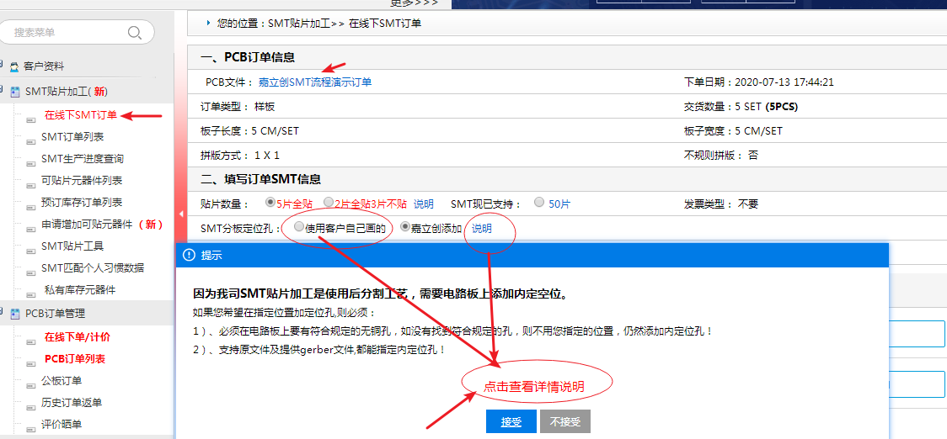Click the exclamation icon in 提示 dialog header
The height and width of the screenshot is (439, 947).
[x=189, y=255]
